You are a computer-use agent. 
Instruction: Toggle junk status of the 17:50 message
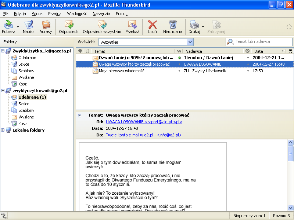pos(248,71)
